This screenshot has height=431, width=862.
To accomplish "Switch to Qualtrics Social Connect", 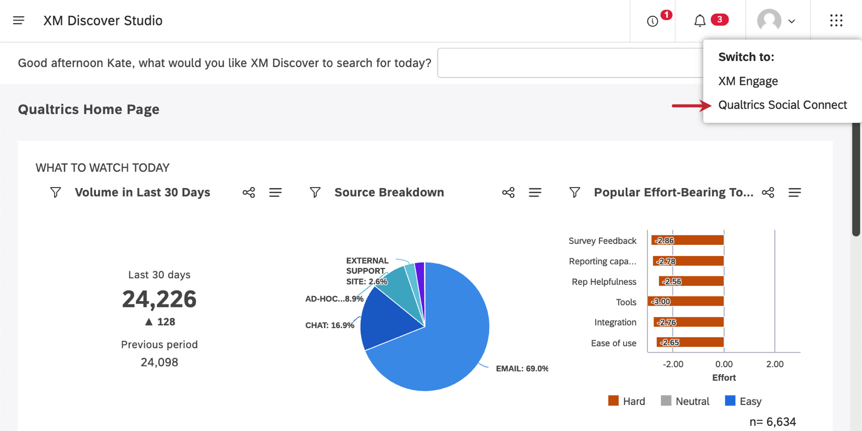I will tap(782, 105).
